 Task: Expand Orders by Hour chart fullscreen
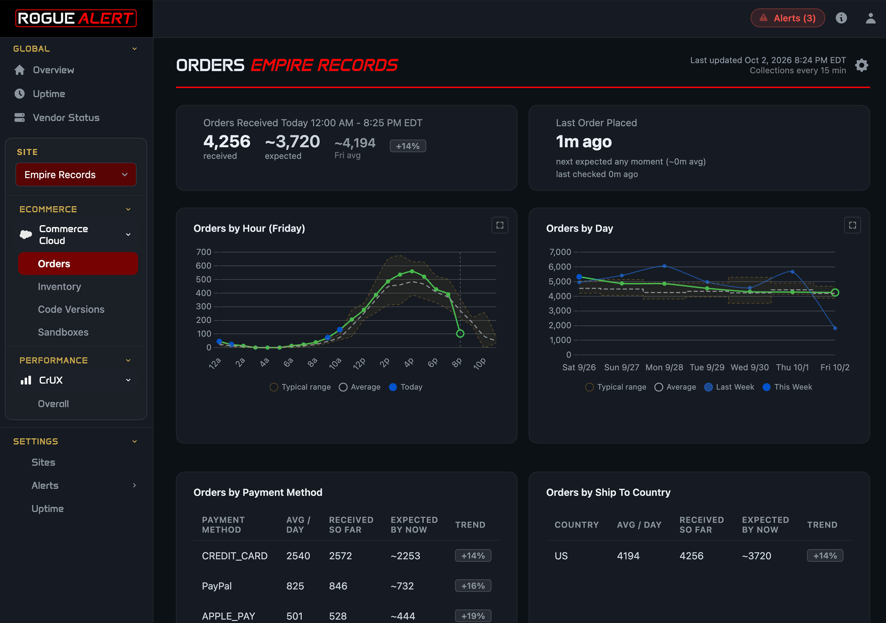point(500,225)
